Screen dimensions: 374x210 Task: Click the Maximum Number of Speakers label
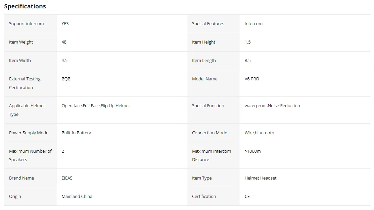click(x=30, y=155)
